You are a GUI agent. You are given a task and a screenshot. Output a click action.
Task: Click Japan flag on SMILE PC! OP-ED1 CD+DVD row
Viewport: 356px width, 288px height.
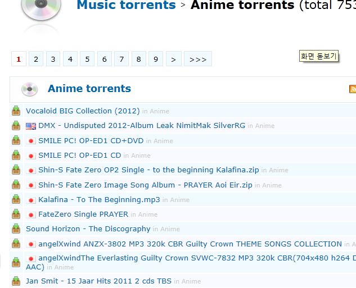pos(31,141)
